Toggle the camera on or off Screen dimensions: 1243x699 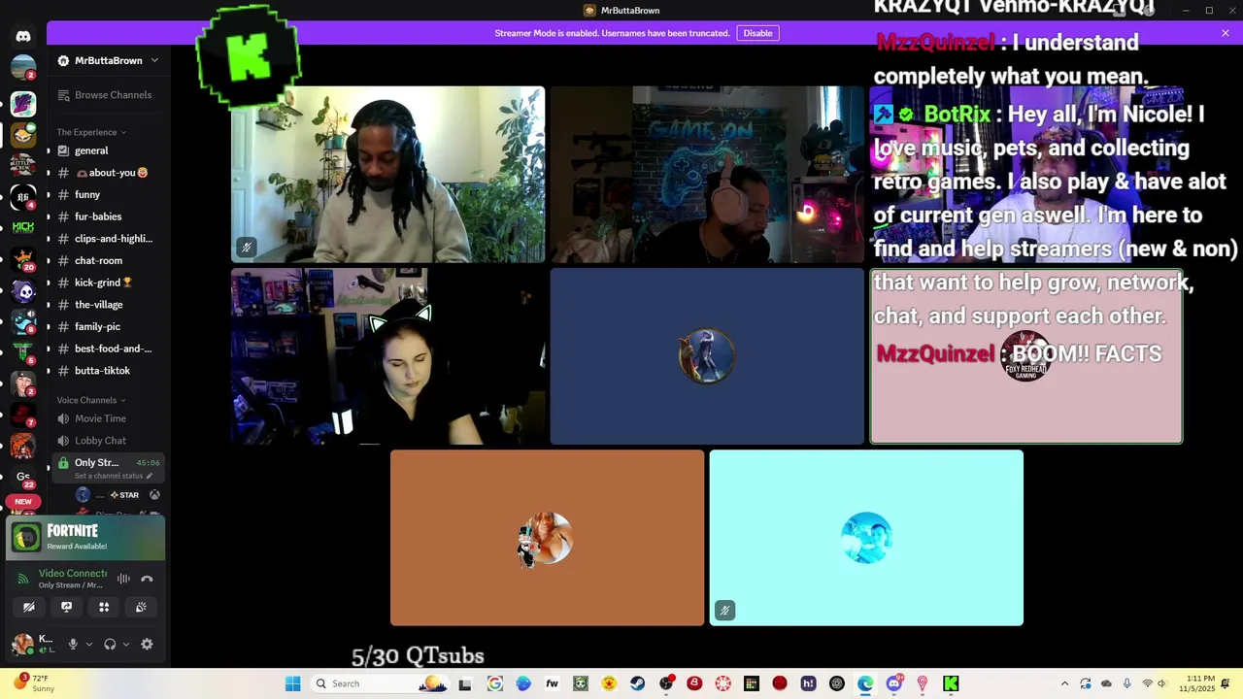click(x=29, y=607)
